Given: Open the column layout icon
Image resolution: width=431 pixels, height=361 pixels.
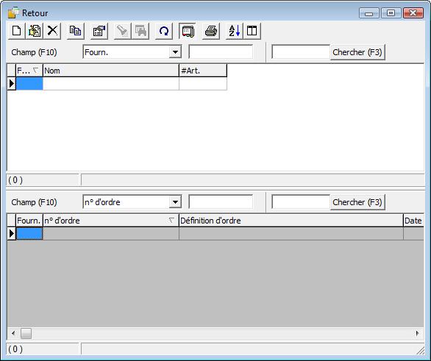Looking at the screenshot, I should click(x=252, y=30).
